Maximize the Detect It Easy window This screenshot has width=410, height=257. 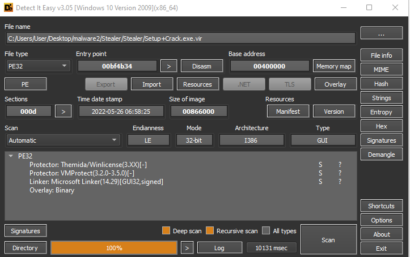(x=369, y=7)
